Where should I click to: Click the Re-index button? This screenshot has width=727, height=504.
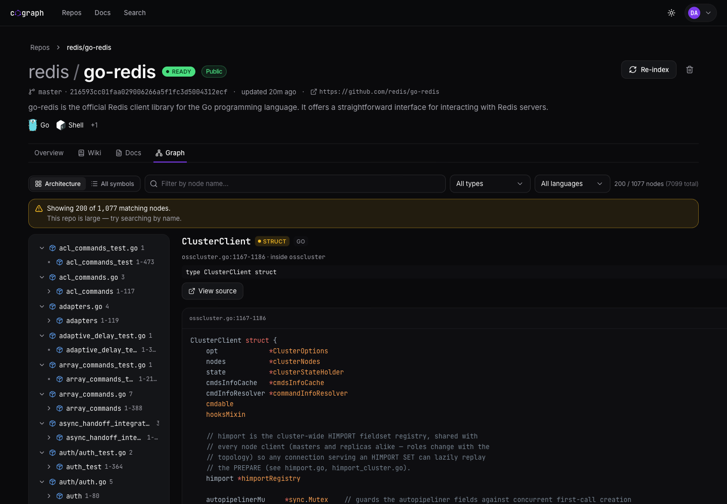pyautogui.click(x=649, y=70)
